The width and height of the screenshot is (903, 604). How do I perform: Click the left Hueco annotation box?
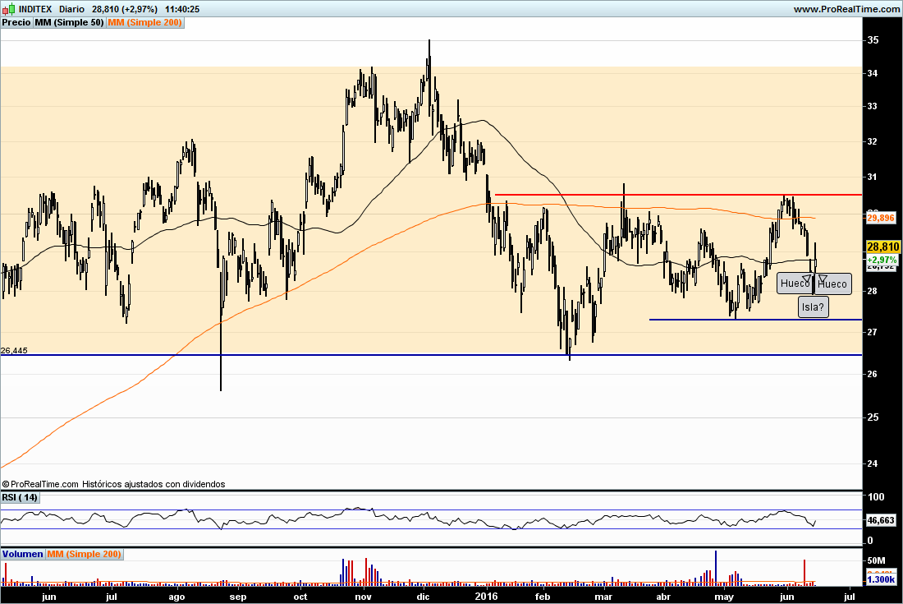click(794, 283)
